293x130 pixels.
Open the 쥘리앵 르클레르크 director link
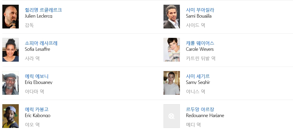(43, 10)
